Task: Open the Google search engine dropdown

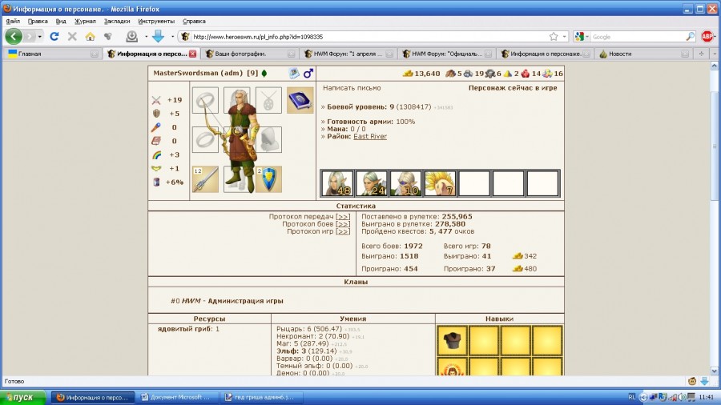Action: coord(587,37)
